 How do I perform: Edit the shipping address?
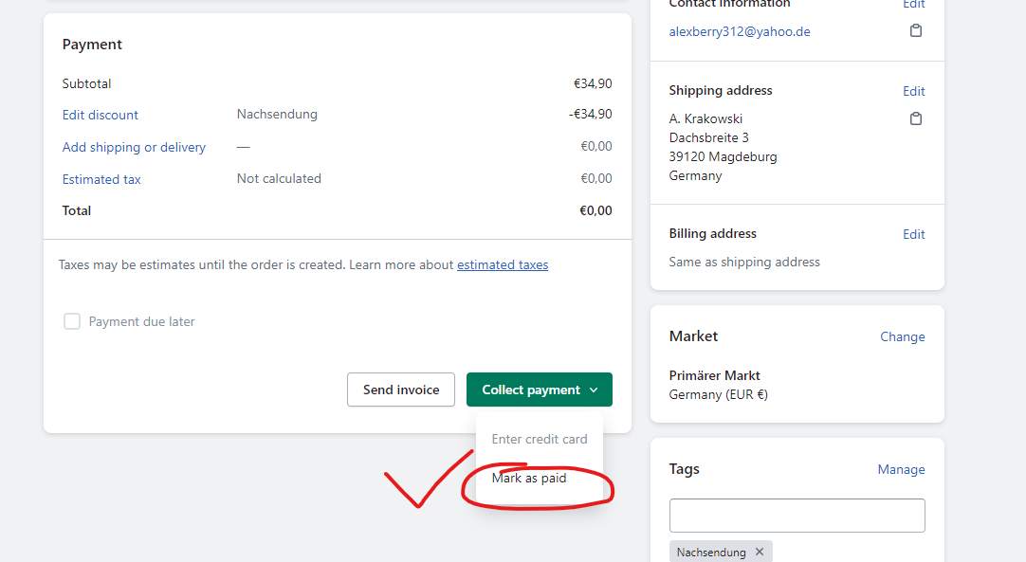[x=913, y=91]
